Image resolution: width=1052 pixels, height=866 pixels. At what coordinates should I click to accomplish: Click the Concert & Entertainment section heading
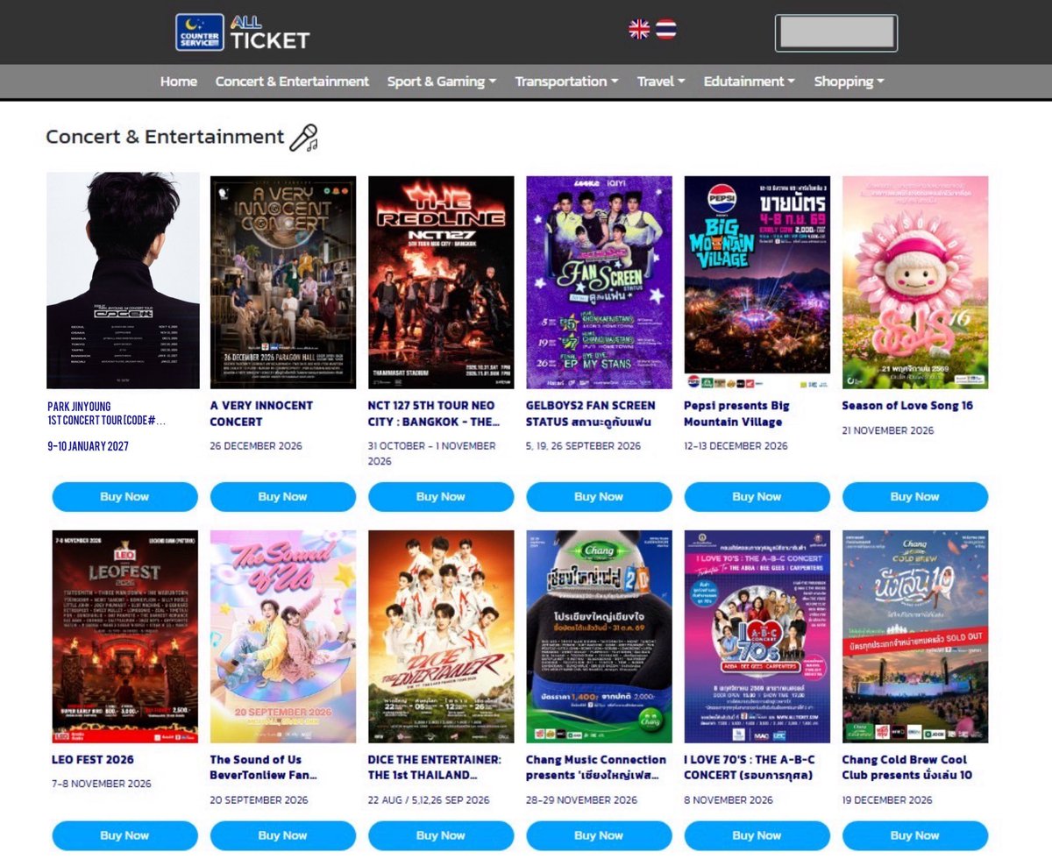click(165, 138)
